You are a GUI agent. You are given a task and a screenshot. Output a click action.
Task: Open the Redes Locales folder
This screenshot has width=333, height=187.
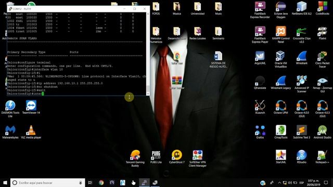click(x=198, y=33)
